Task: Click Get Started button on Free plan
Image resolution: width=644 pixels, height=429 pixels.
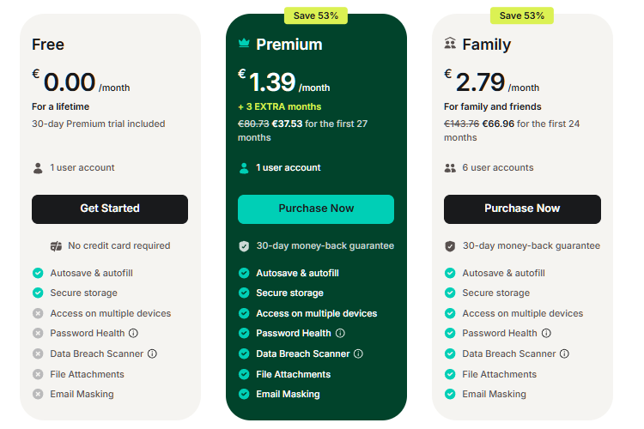Action: [110, 209]
